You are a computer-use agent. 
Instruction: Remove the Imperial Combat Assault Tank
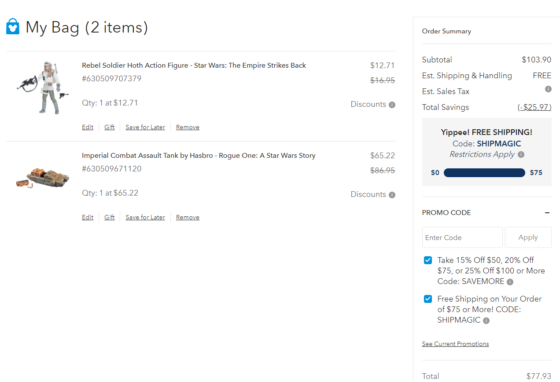coord(188,217)
